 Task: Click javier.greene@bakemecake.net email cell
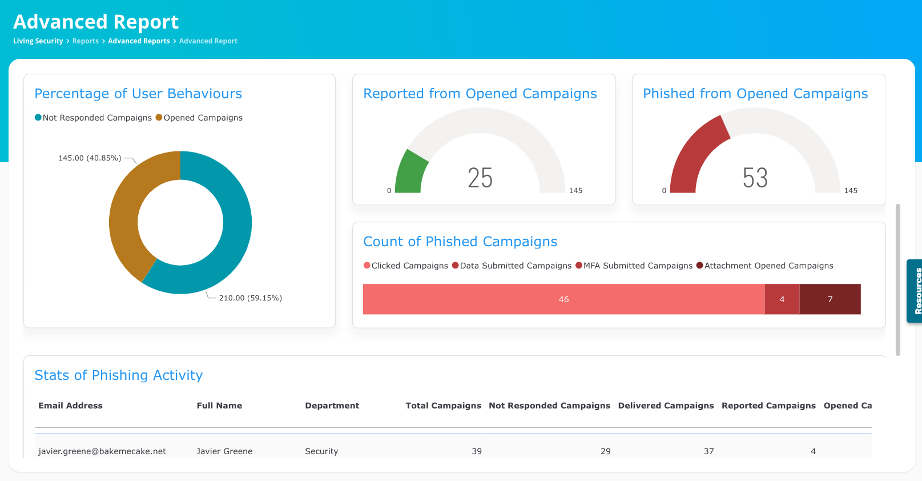102,451
